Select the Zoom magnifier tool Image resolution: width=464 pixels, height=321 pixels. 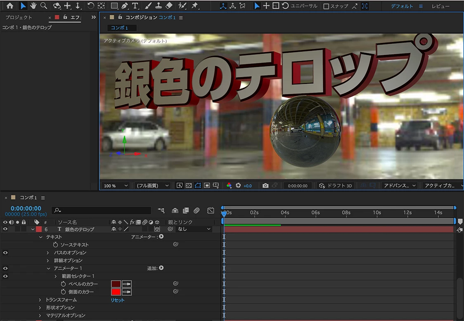click(43, 6)
